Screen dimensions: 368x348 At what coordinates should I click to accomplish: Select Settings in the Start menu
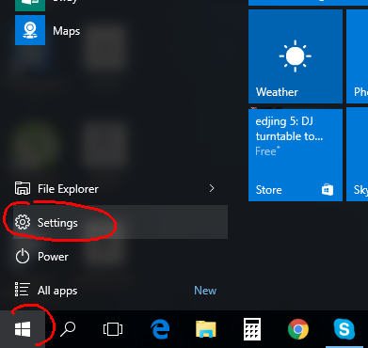120,222
